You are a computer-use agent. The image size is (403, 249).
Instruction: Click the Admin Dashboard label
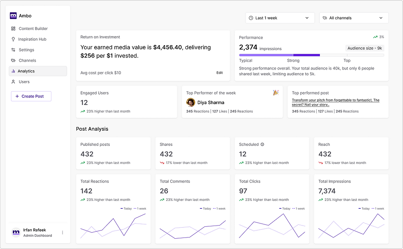point(37,235)
